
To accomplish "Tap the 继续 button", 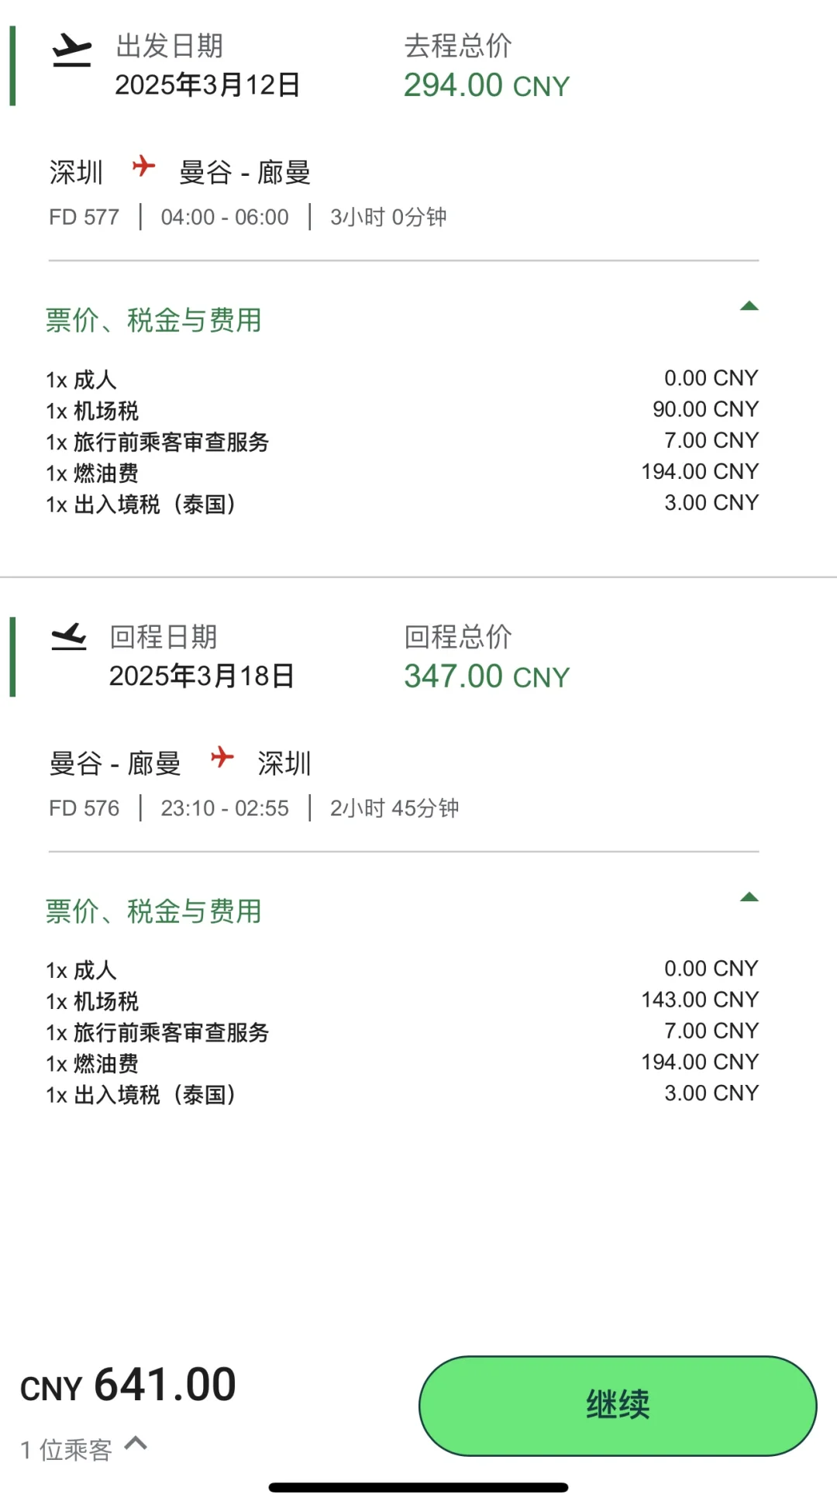I will pyautogui.click(x=618, y=1406).
